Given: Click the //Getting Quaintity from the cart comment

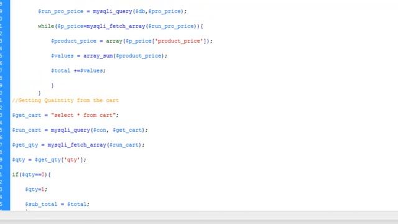Looking at the screenshot, I should click(65, 100).
